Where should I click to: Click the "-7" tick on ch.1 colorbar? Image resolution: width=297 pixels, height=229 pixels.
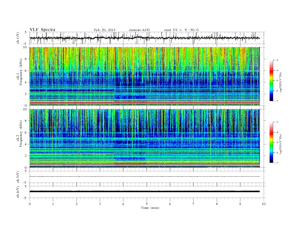pos(276,101)
